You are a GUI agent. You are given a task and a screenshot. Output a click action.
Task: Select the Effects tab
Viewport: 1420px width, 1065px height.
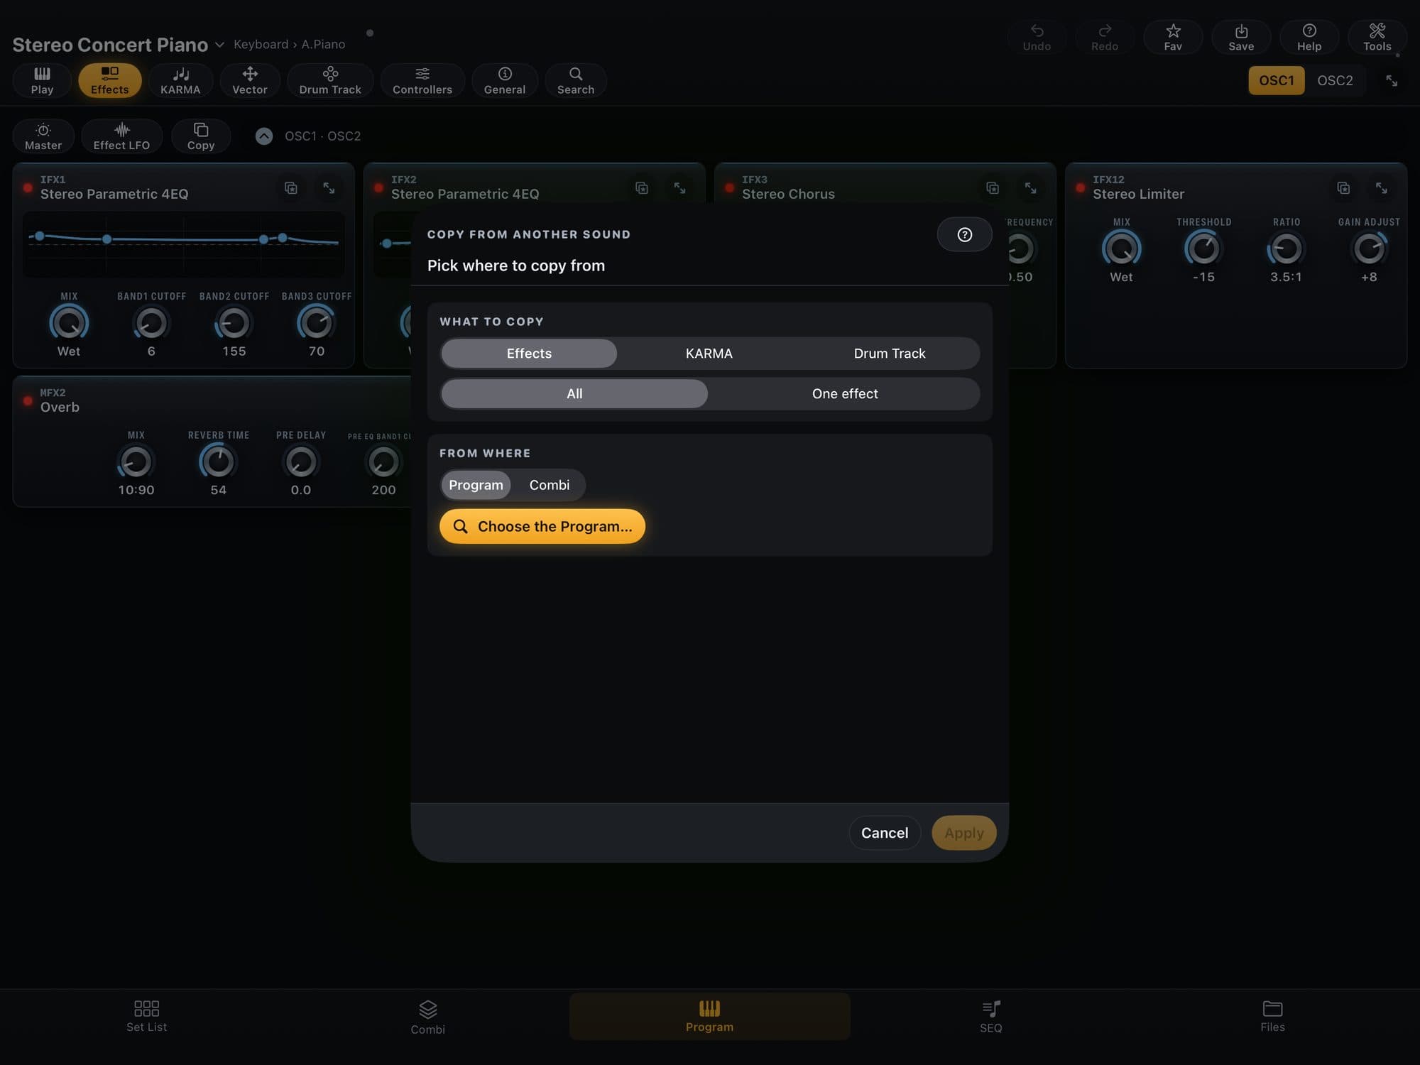110,80
